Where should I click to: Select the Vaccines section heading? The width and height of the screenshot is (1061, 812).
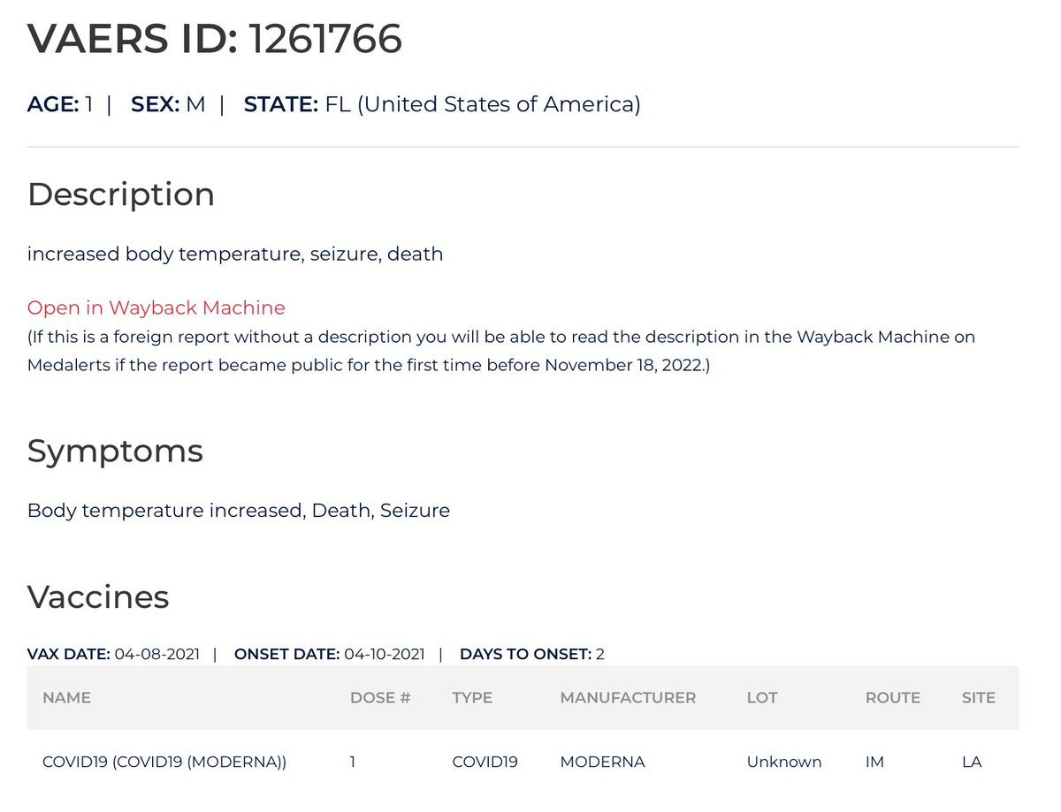coord(98,596)
